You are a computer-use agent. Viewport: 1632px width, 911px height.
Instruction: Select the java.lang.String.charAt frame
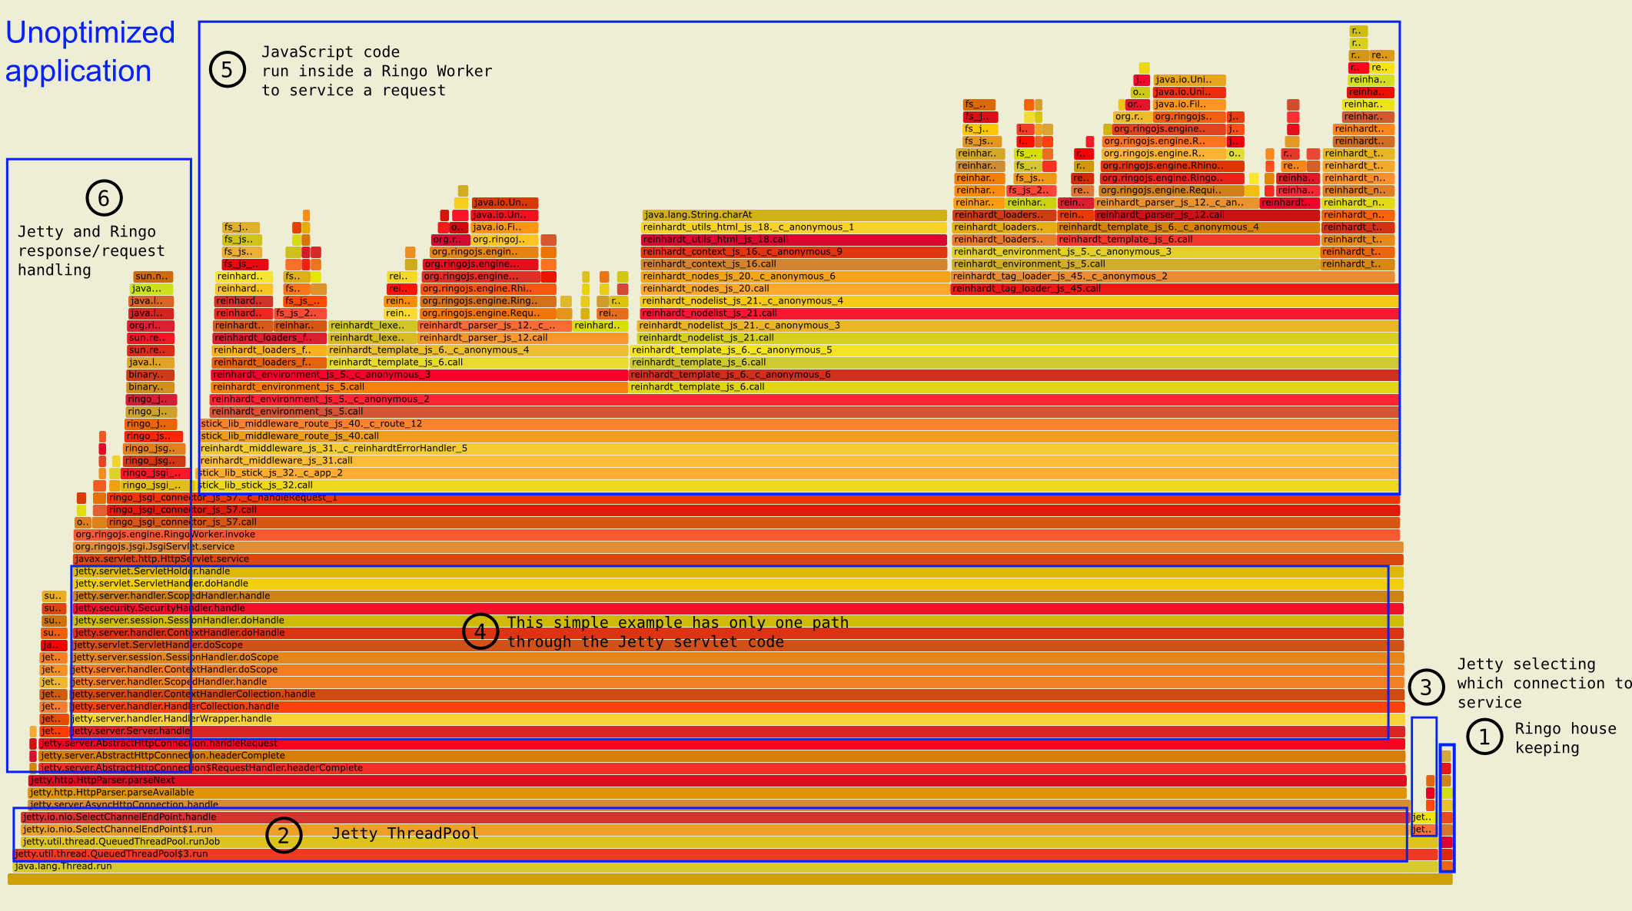pos(794,215)
